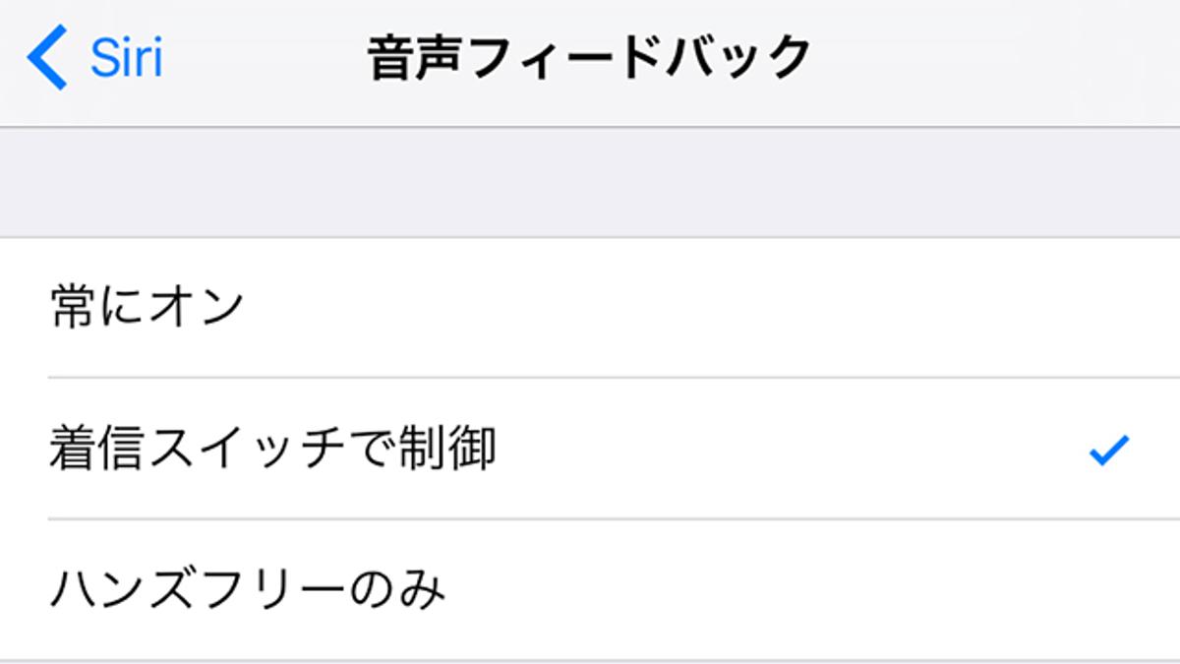The height and width of the screenshot is (664, 1180).
Task: Tap the 着信スイッチで制御 text label
Action: pyautogui.click(x=273, y=450)
